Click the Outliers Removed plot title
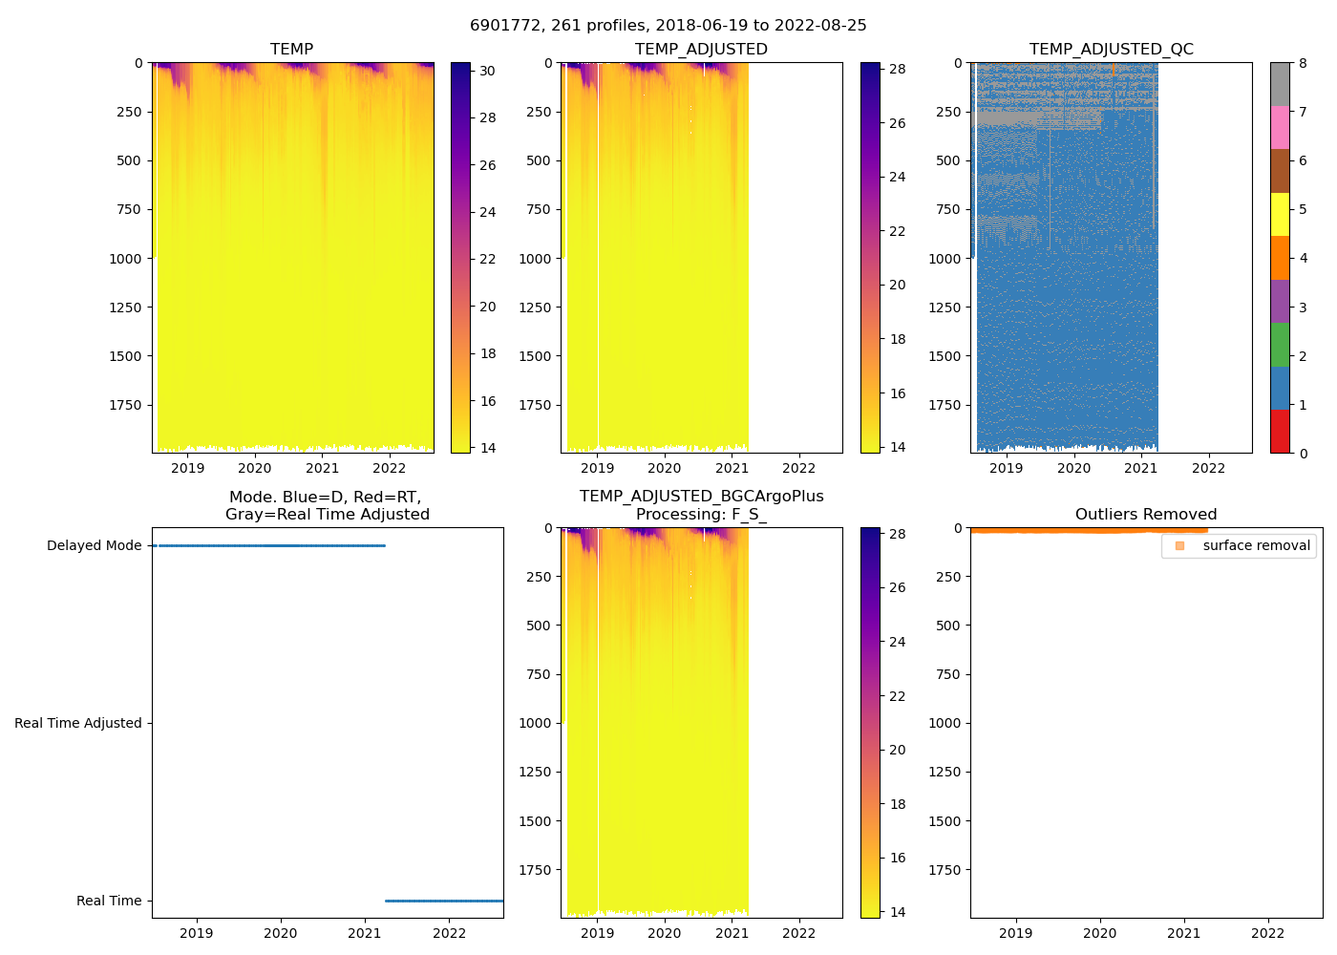 point(1146,514)
